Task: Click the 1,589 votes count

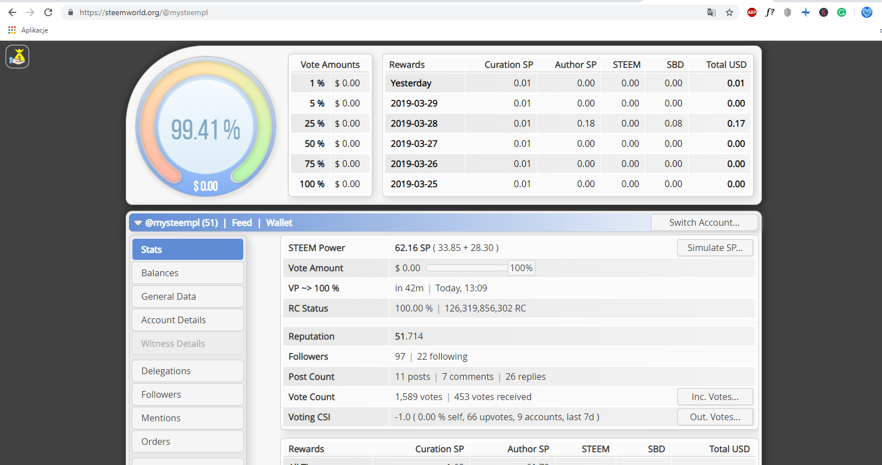Action: 418,397
